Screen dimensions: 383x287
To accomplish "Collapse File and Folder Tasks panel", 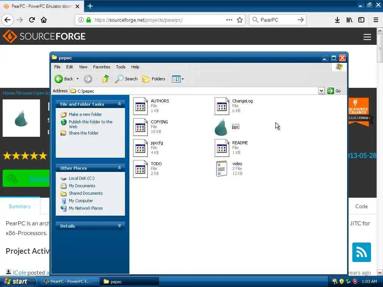I will [x=119, y=104].
